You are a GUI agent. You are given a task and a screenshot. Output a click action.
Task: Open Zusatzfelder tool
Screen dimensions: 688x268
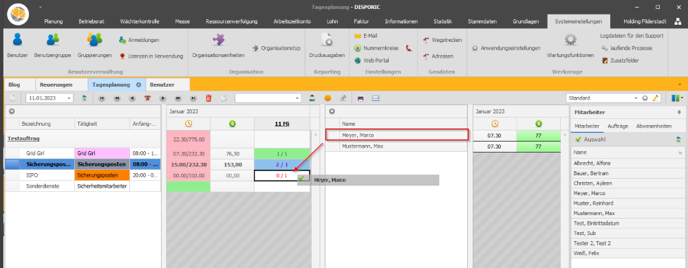[x=620, y=60]
